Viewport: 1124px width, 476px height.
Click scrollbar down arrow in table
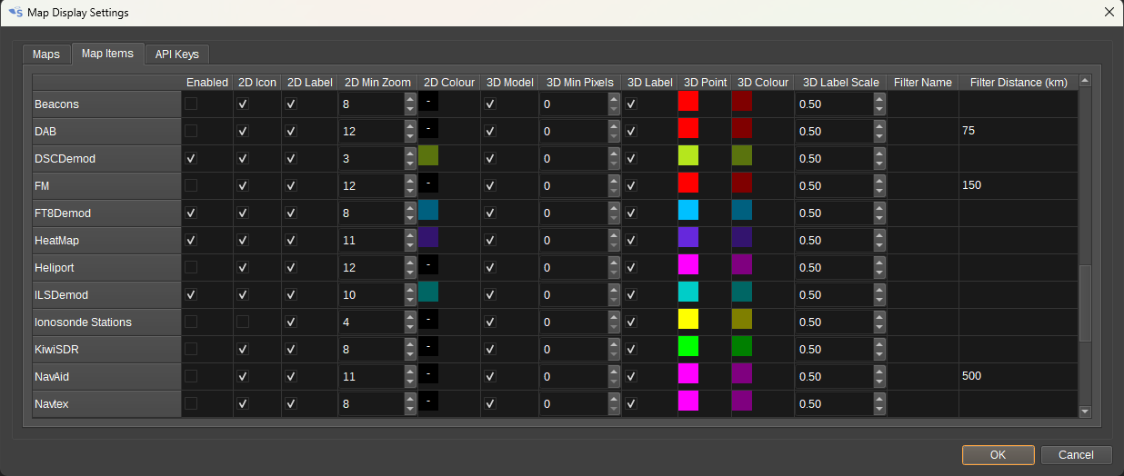[1085, 412]
